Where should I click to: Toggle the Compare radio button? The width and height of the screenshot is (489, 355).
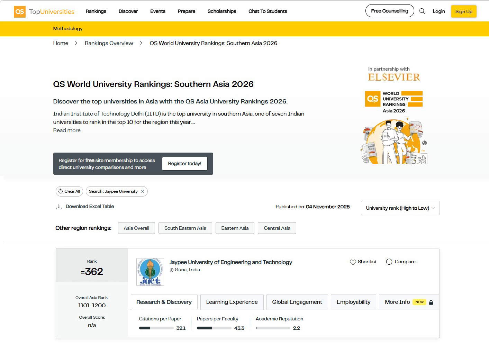(389, 262)
